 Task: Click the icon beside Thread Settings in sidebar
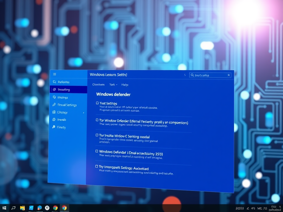tap(54, 105)
